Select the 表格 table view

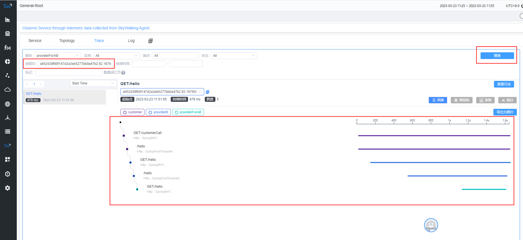click(x=485, y=100)
